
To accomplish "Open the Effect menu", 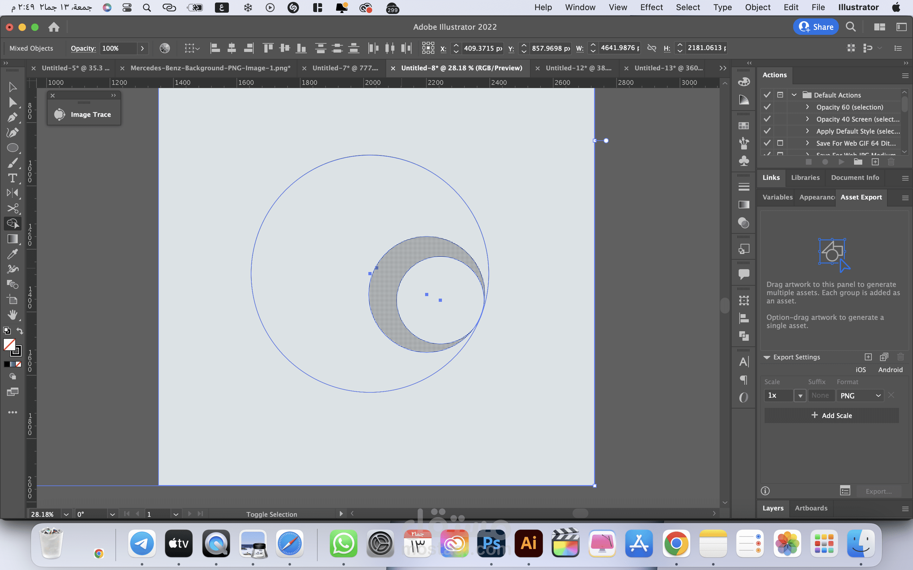I will 651,7.
